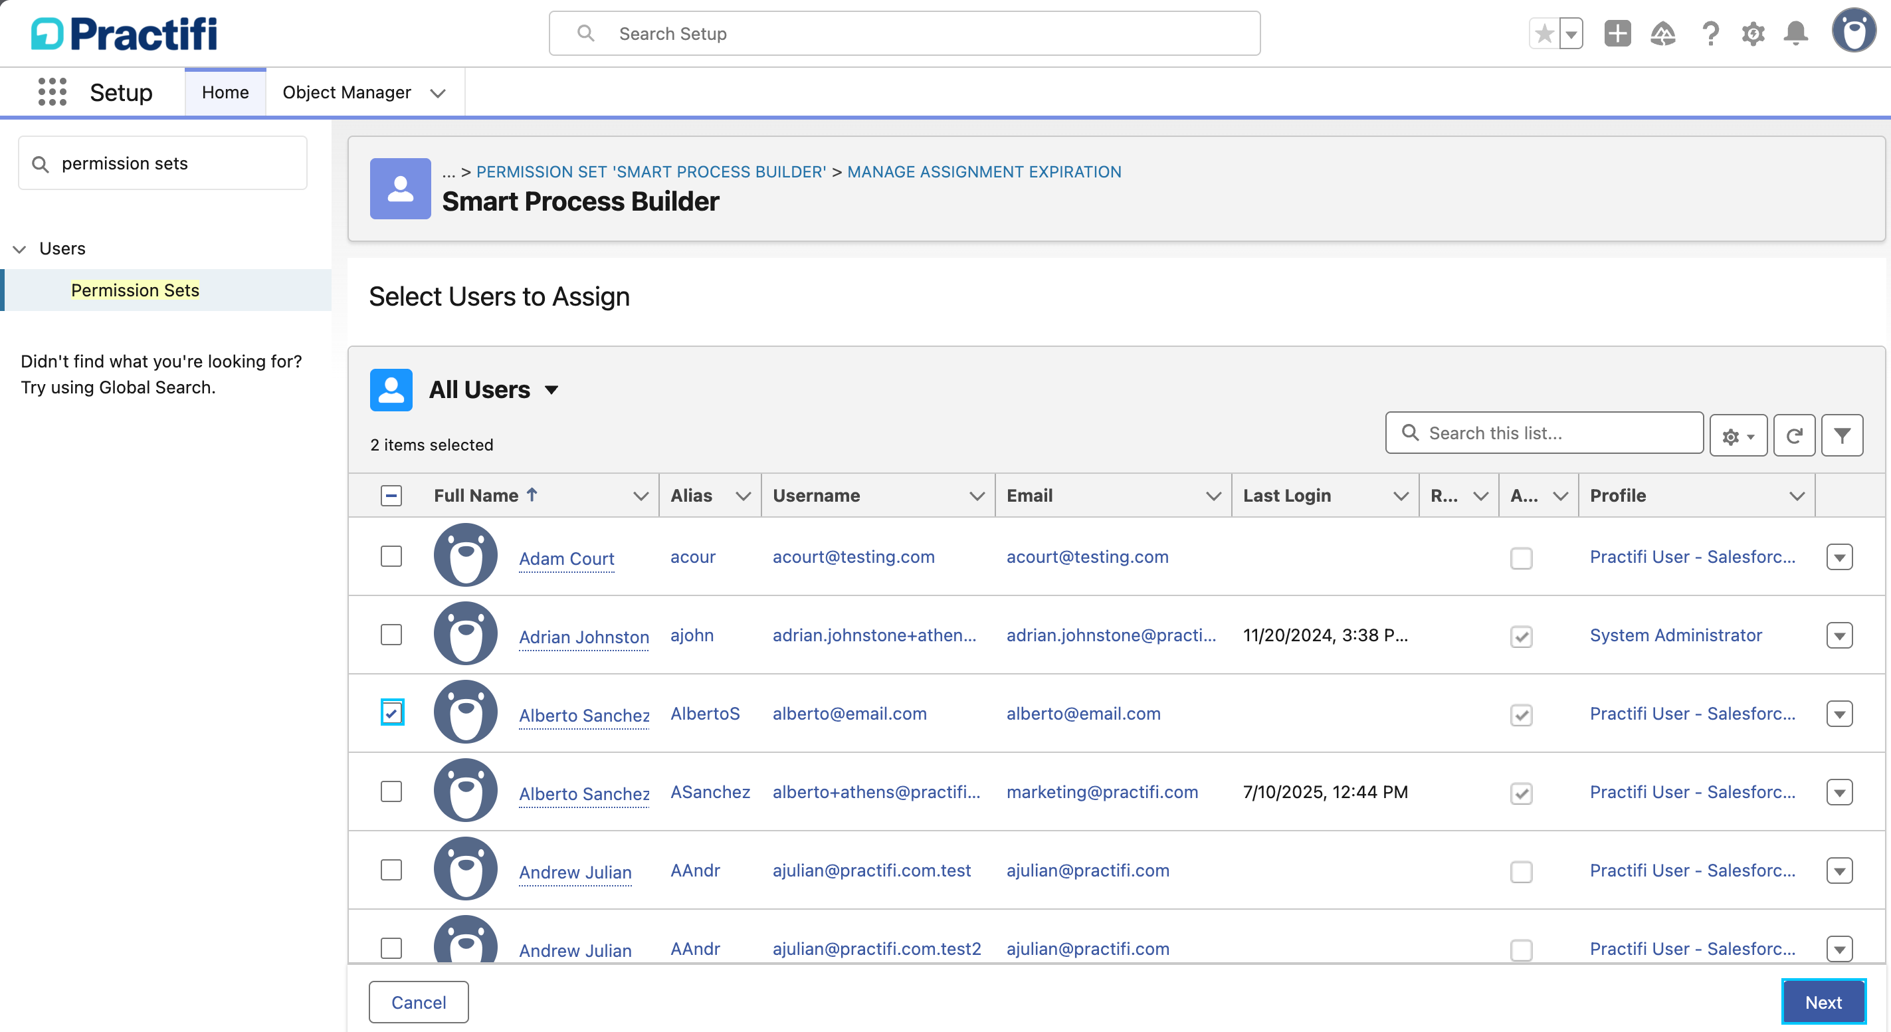Click the favorites star icon
Image resolution: width=1891 pixels, height=1032 pixels.
[x=1543, y=34]
